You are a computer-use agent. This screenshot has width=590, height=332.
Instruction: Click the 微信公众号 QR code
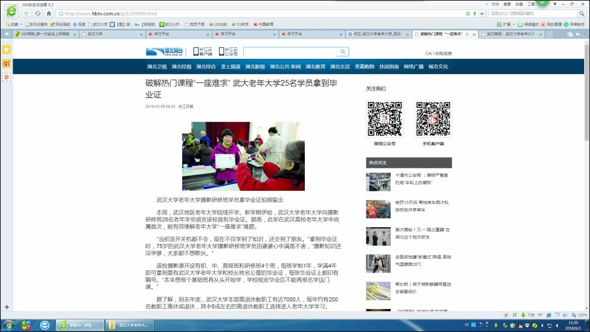click(x=384, y=119)
